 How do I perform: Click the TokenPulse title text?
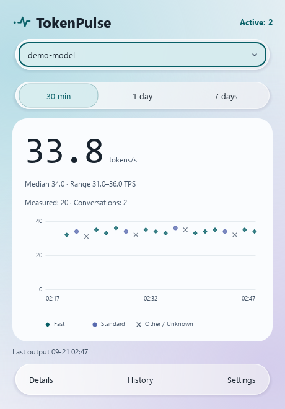74,23
